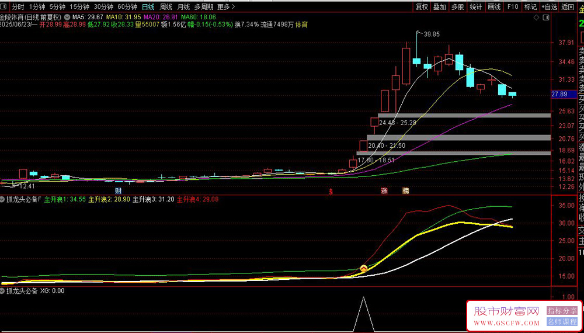
Task: Switch to the 分时 intraday tab
Action: point(18,6)
